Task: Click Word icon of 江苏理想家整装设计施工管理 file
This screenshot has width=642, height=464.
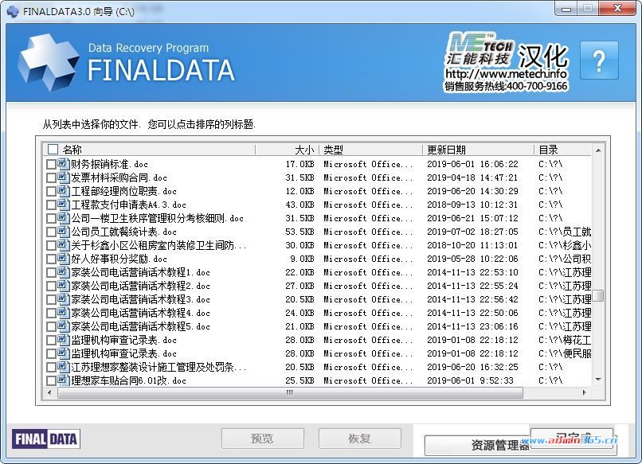Action: tap(63, 366)
